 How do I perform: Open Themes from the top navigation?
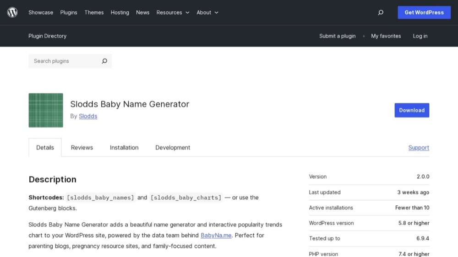pos(94,12)
